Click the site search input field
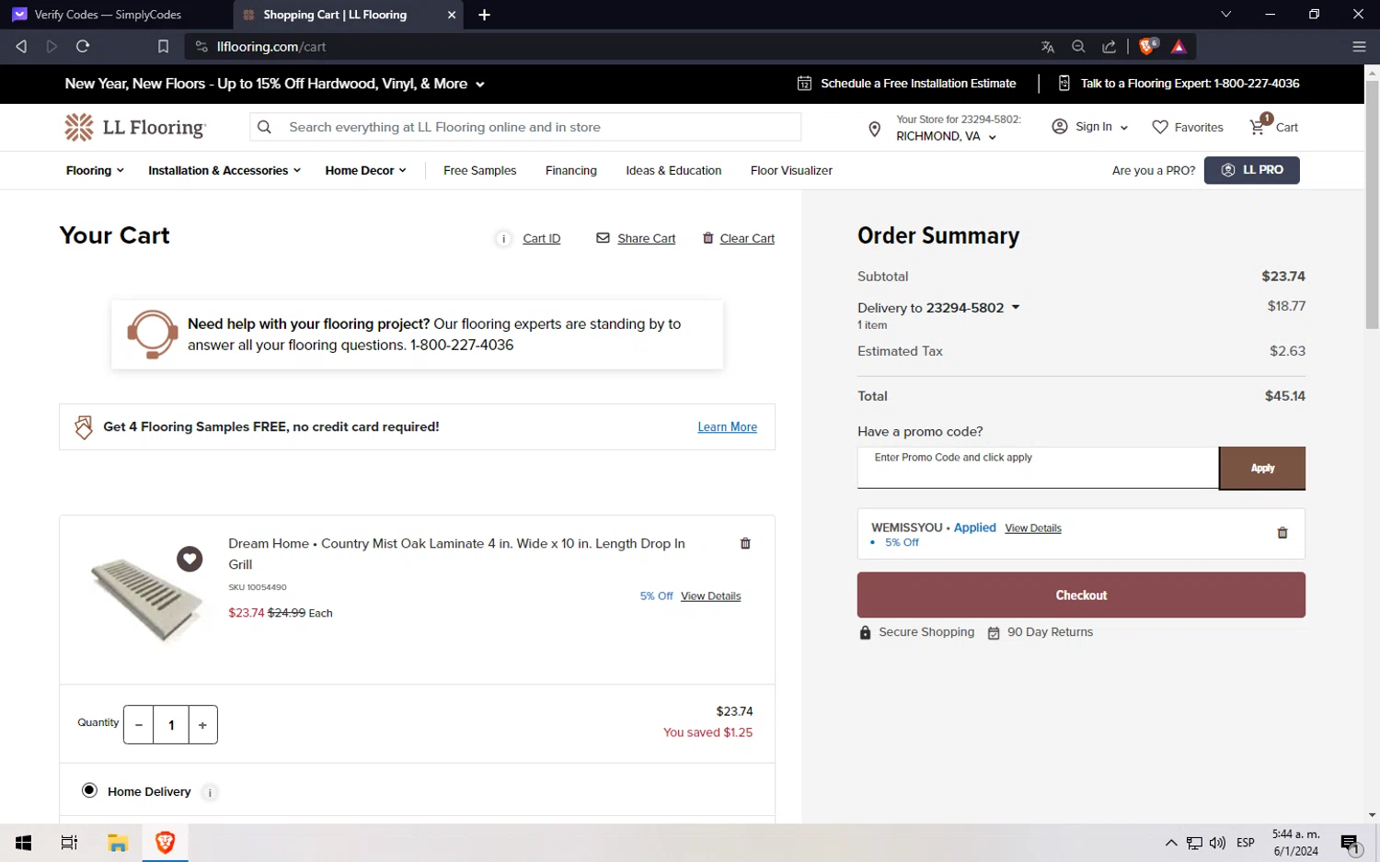Screen dimensions: 1380x862 point(525,127)
